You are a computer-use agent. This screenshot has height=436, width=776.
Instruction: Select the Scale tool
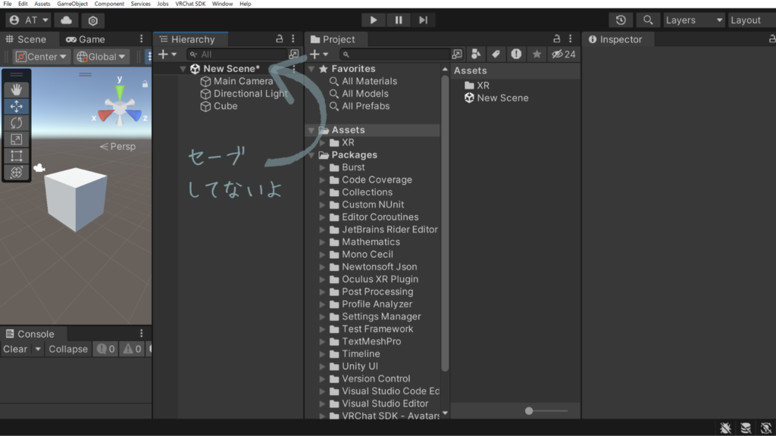point(16,139)
